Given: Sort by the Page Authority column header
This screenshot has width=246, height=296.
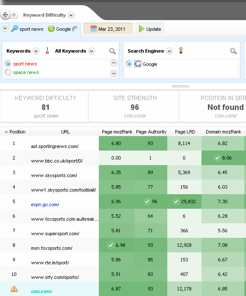Looking at the screenshot, I should pos(151,132).
